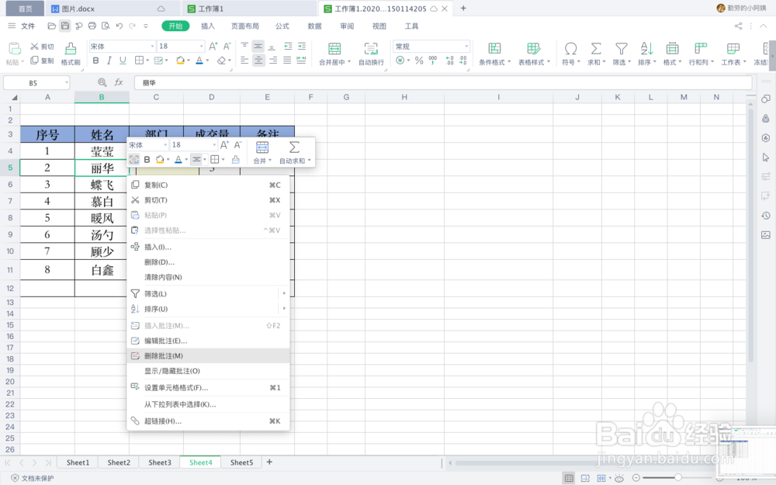Open the mini toolbar font name dropdown

[x=165, y=145]
